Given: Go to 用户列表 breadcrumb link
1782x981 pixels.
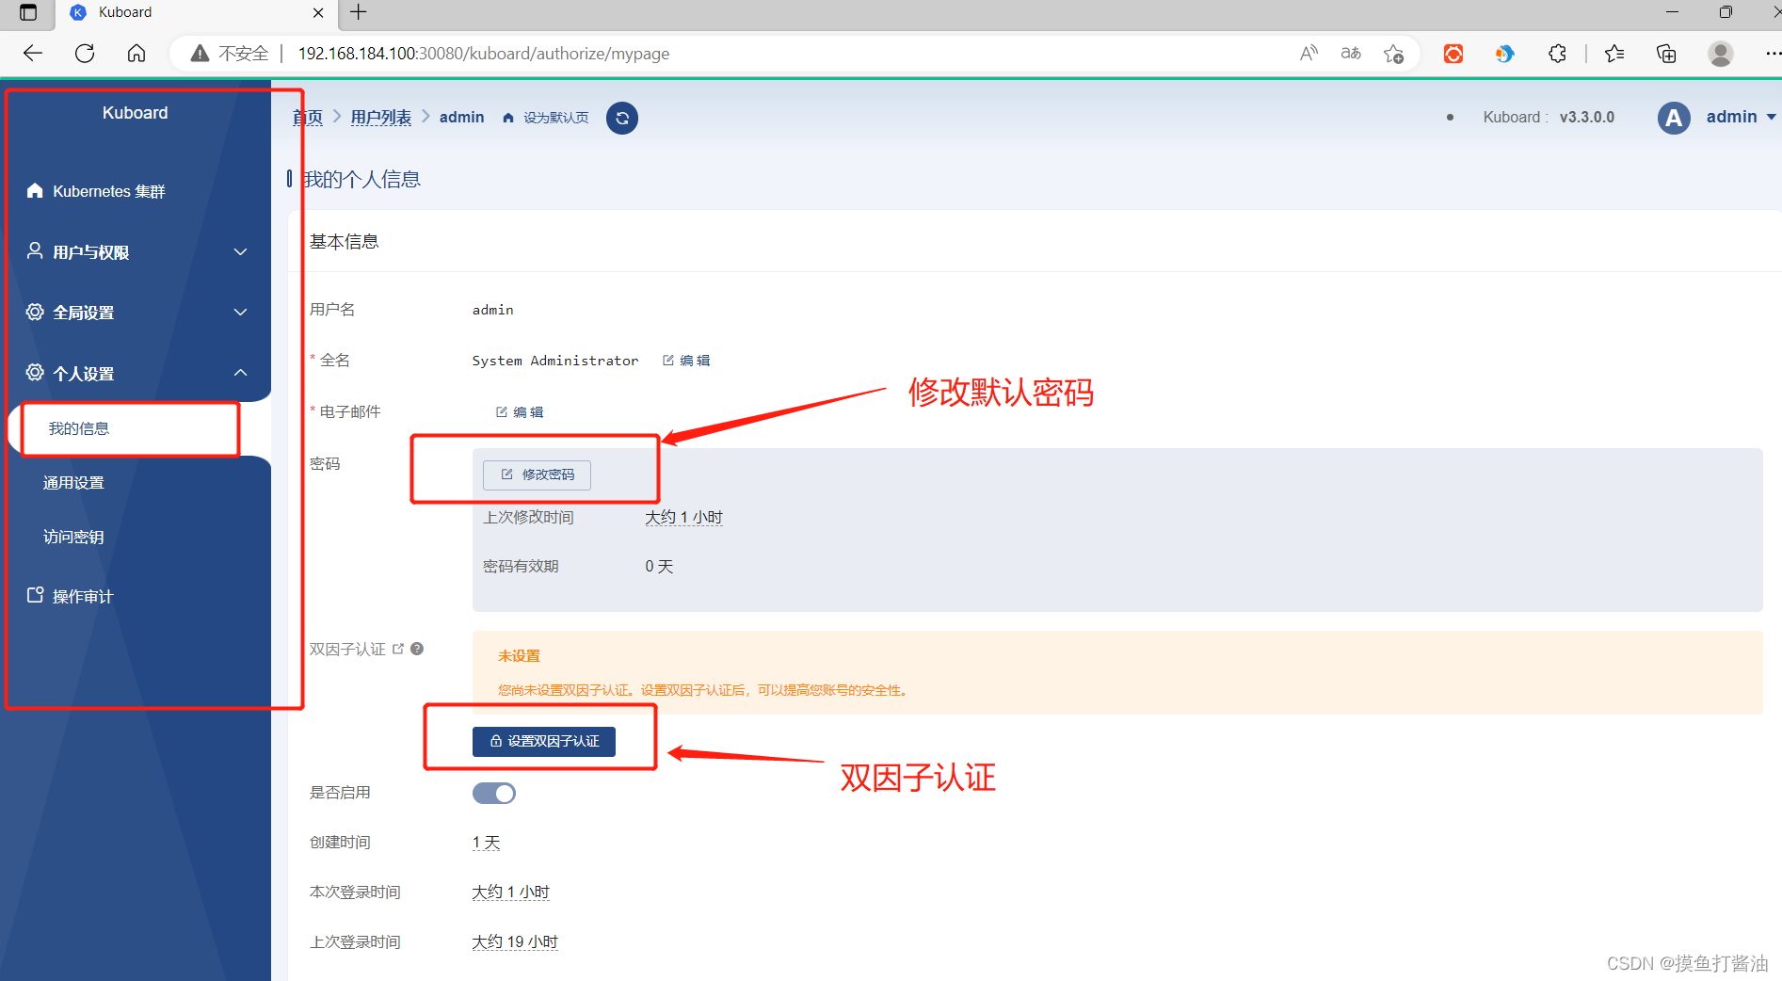Looking at the screenshot, I should (381, 117).
